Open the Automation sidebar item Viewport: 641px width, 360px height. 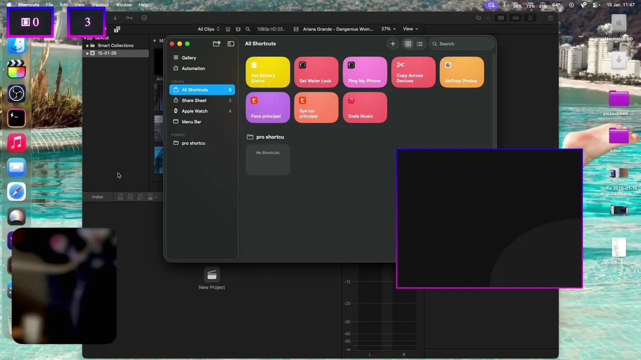point(202,68)
